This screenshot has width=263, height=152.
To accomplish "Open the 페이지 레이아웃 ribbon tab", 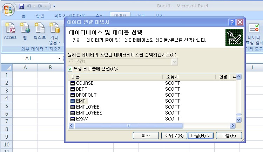I will (x=70, y=16).
